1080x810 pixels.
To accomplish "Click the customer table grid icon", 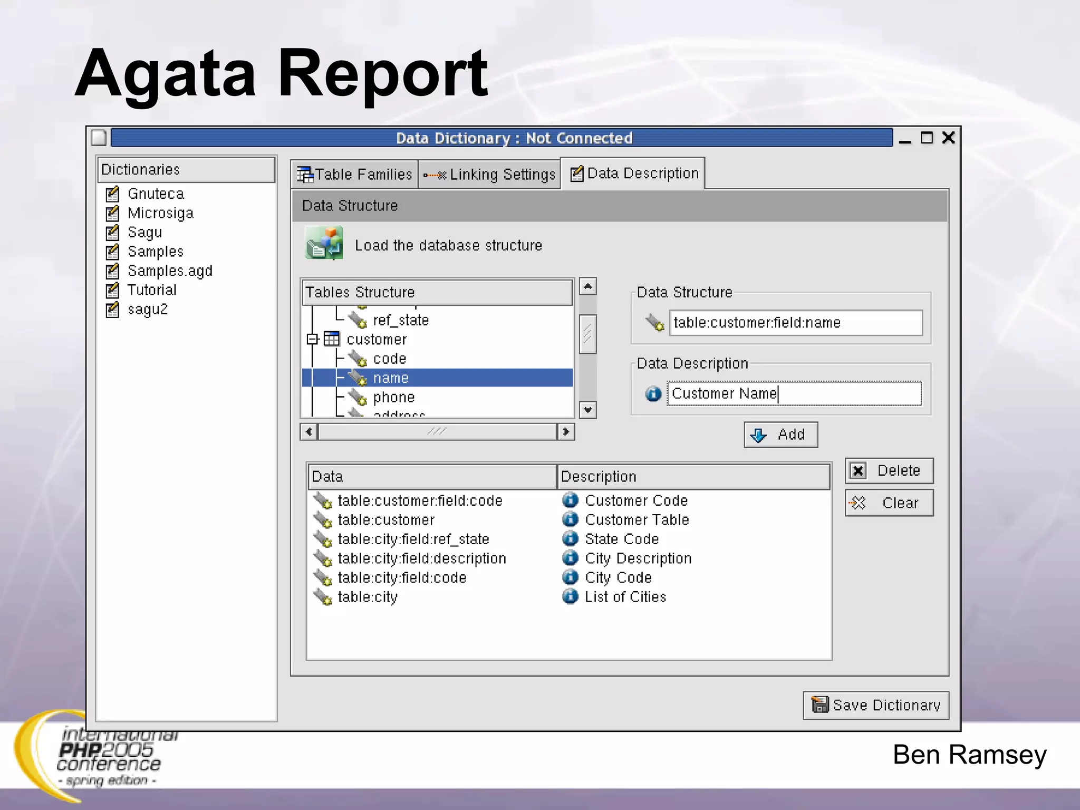I will [x=332, y=339].
